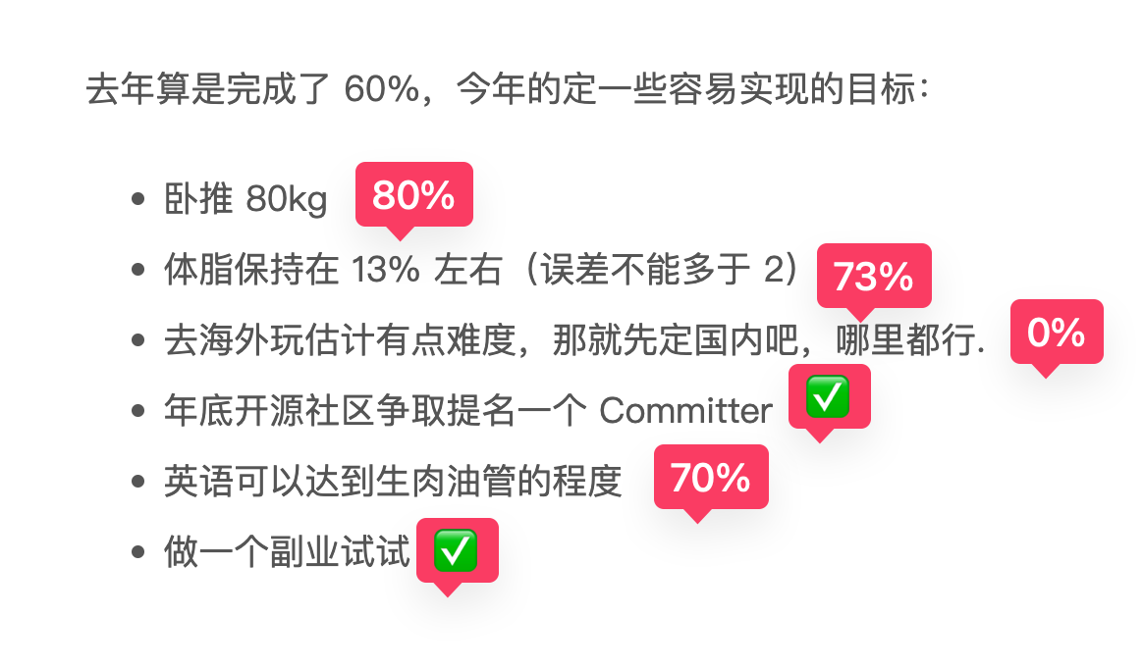Click the 做一个副业试试 goal text
The height and width of the screenshot is (669, 1143).
(x=286, y=552)
